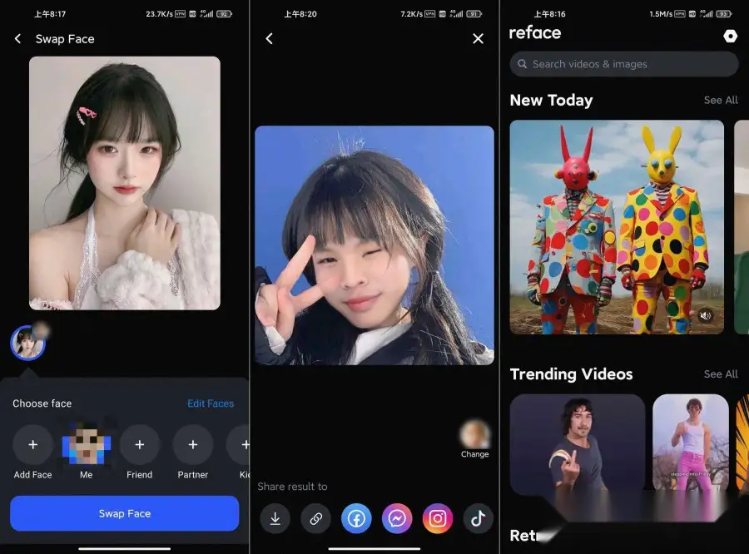Select the Partner face slot

pyautogui.click(x=192, y=445)
